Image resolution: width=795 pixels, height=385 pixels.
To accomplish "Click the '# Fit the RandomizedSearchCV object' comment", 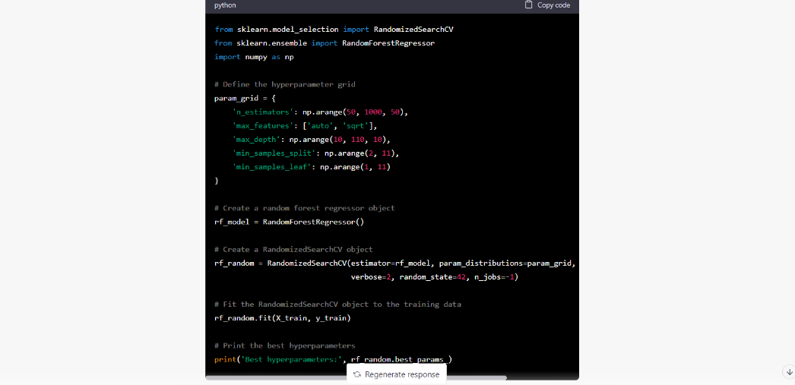I will click(x=337, y=305).
